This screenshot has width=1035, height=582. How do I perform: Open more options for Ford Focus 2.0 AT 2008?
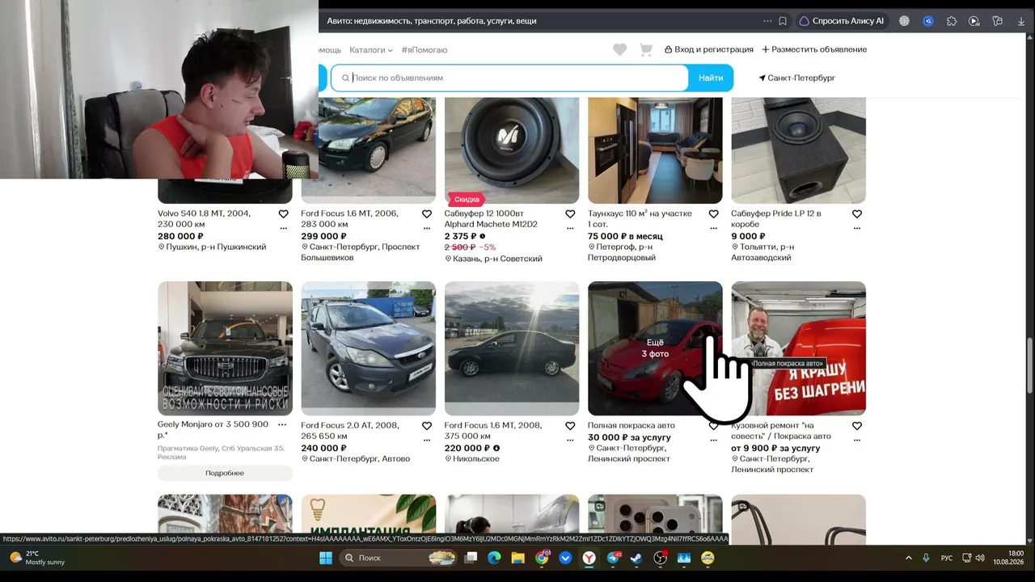pos(427,440)
